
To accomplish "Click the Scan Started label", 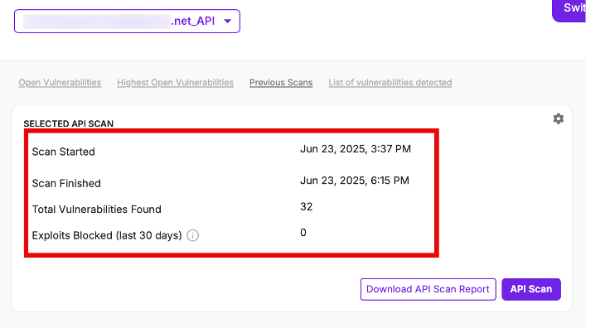I will [x=64, y=152].
